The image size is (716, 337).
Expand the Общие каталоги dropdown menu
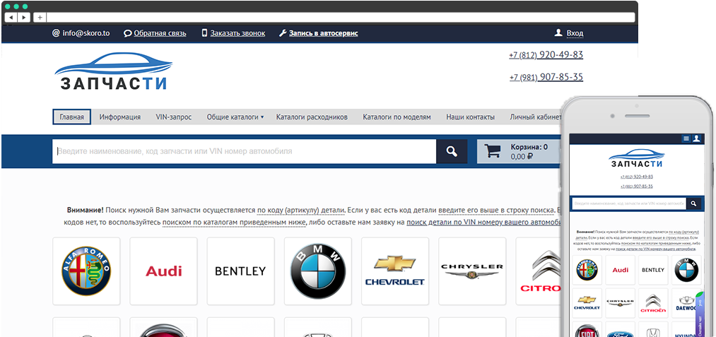pos(235,117)
